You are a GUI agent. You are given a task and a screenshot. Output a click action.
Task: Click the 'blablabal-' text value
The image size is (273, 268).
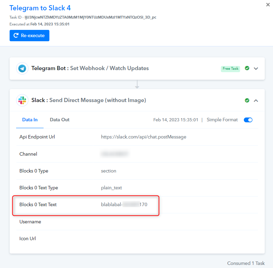click(x=124, y=204)
